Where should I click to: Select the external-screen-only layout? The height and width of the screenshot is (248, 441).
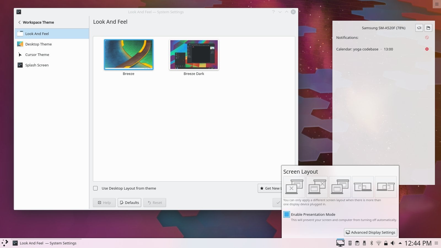[x=294, y=187]
